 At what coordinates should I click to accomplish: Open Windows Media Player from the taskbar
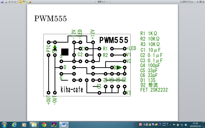pos(24,124)
